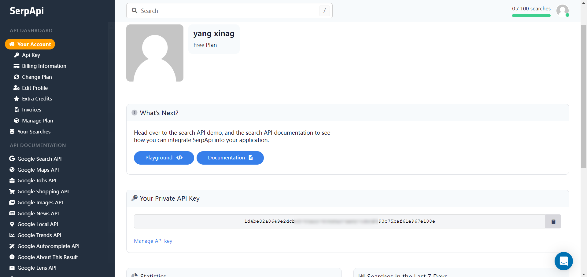This screenshot has width=587, height=277.
Task: Click the document icon beside Invoices
Action: 17,110
